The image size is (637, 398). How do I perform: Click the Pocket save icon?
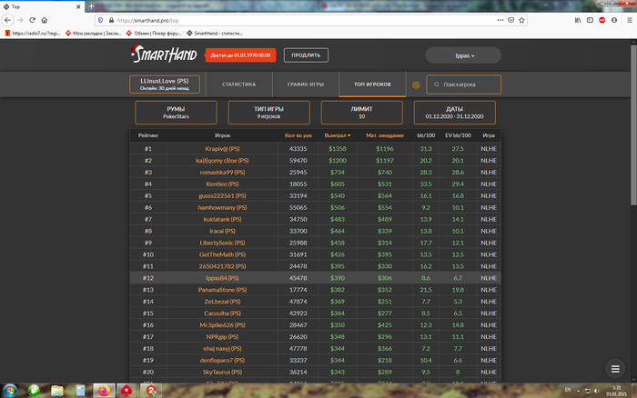click(511, 20)
